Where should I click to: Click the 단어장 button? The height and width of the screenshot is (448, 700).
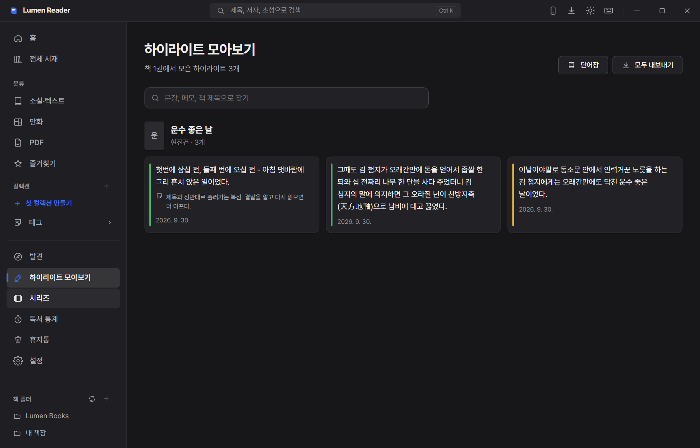click(583, 65)
